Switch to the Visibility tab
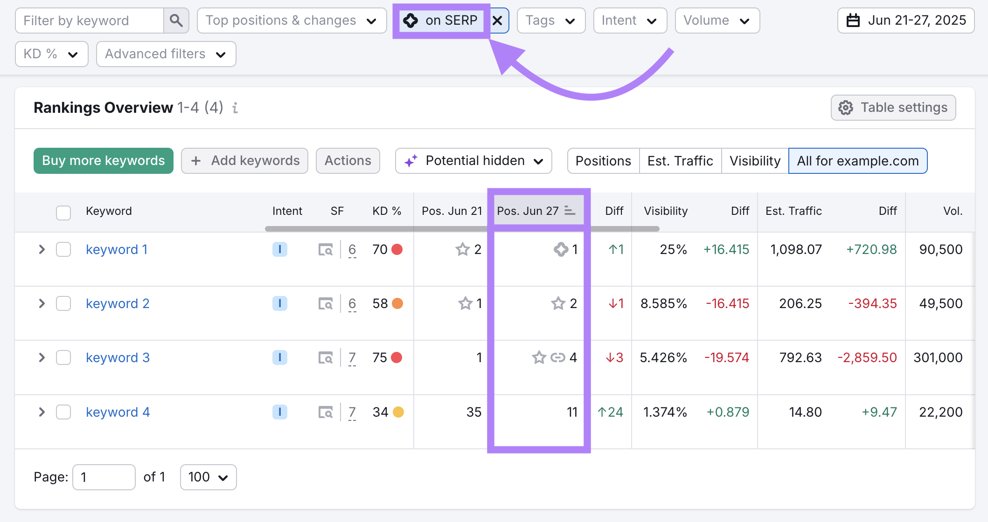This screenshot has width=988, height=522. [754, 161]
